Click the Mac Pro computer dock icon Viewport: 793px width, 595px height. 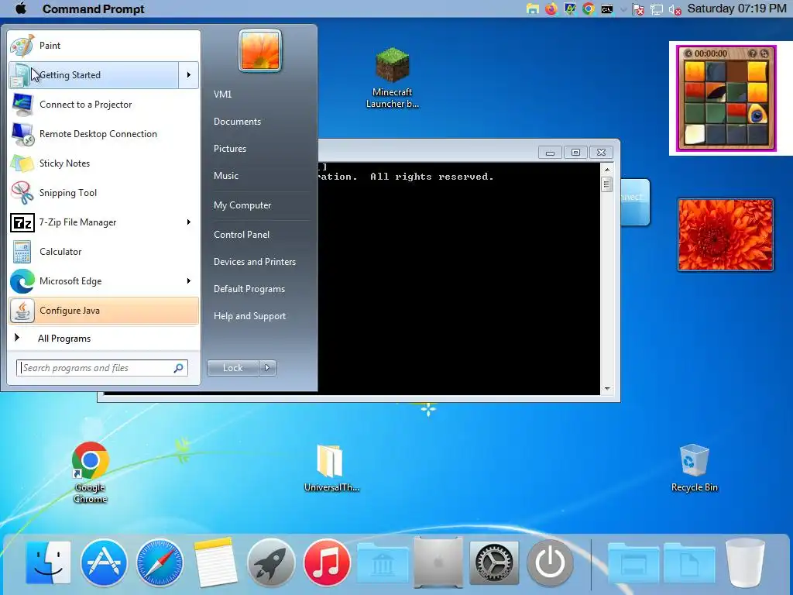[438, 562]
